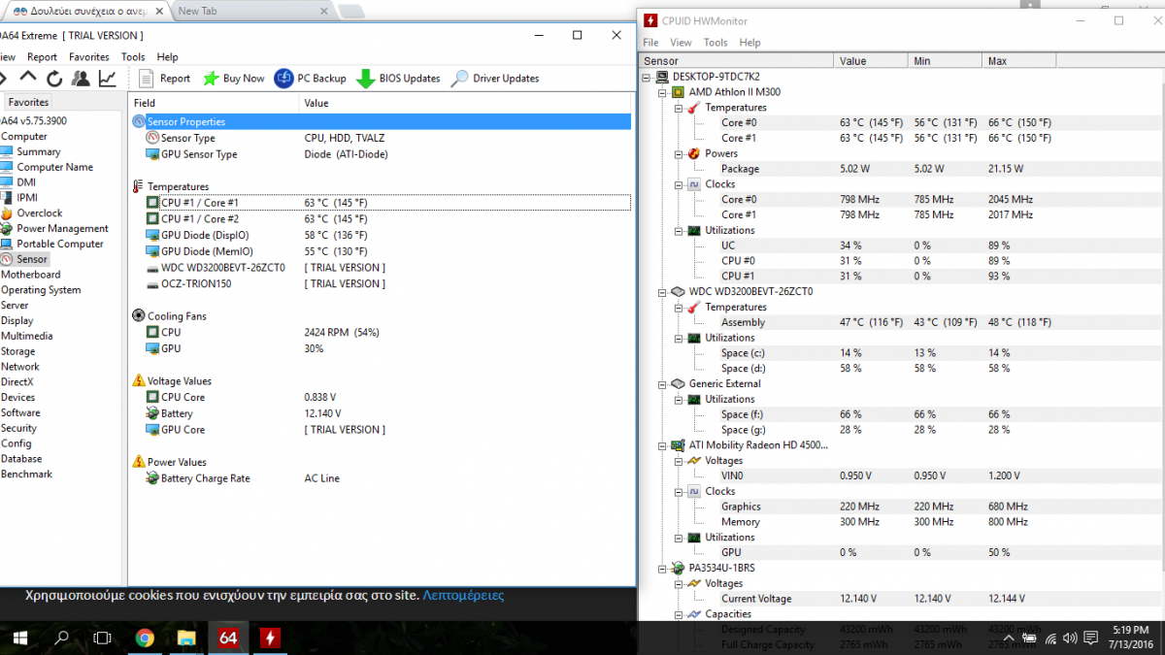Click the BIOS Updates green arrow

pyautogui.click(x=365, y=79)
